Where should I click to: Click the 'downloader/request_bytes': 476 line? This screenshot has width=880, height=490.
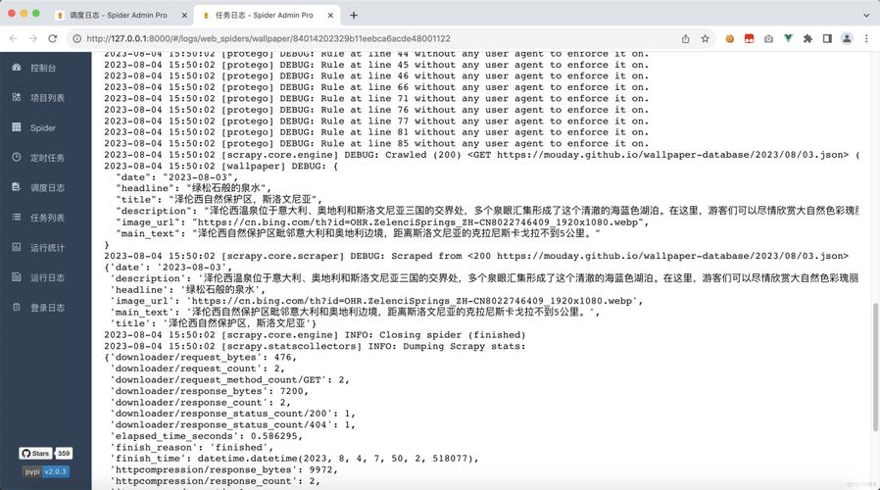(x=200, y=357)
